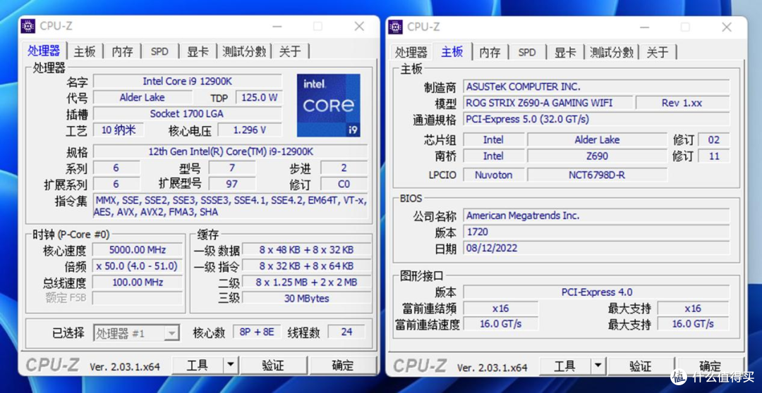The width and height of the screenshot is (762, 393).
Task: Click revision value C0
Action: click(344, 184)
